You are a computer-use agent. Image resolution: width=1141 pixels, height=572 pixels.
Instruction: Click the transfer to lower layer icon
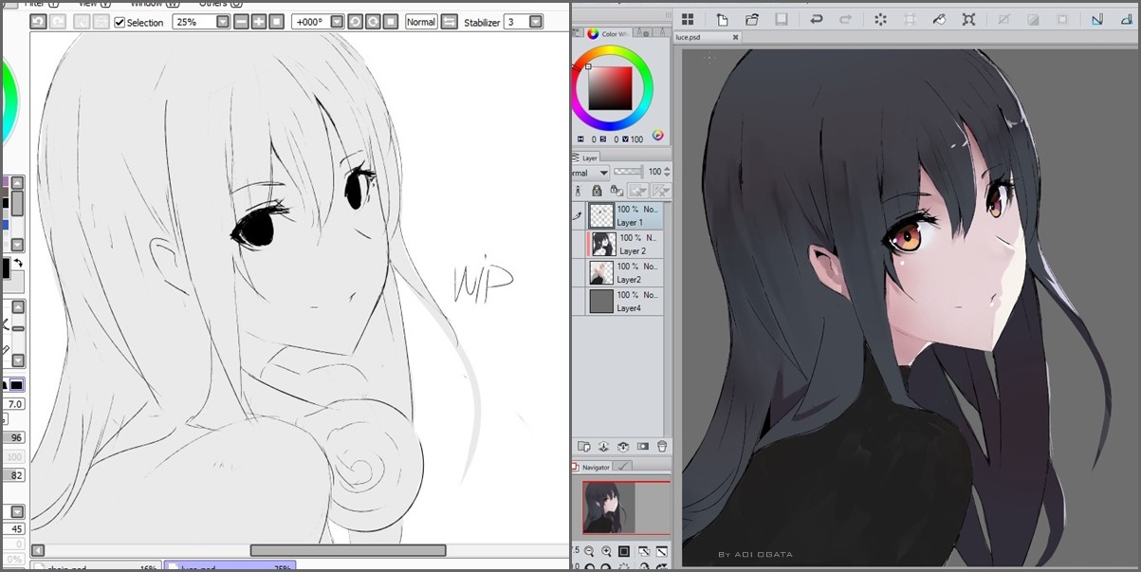(x=603, y=446)
